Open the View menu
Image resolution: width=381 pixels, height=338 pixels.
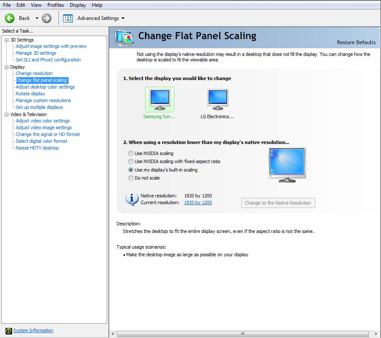[36, 5]
